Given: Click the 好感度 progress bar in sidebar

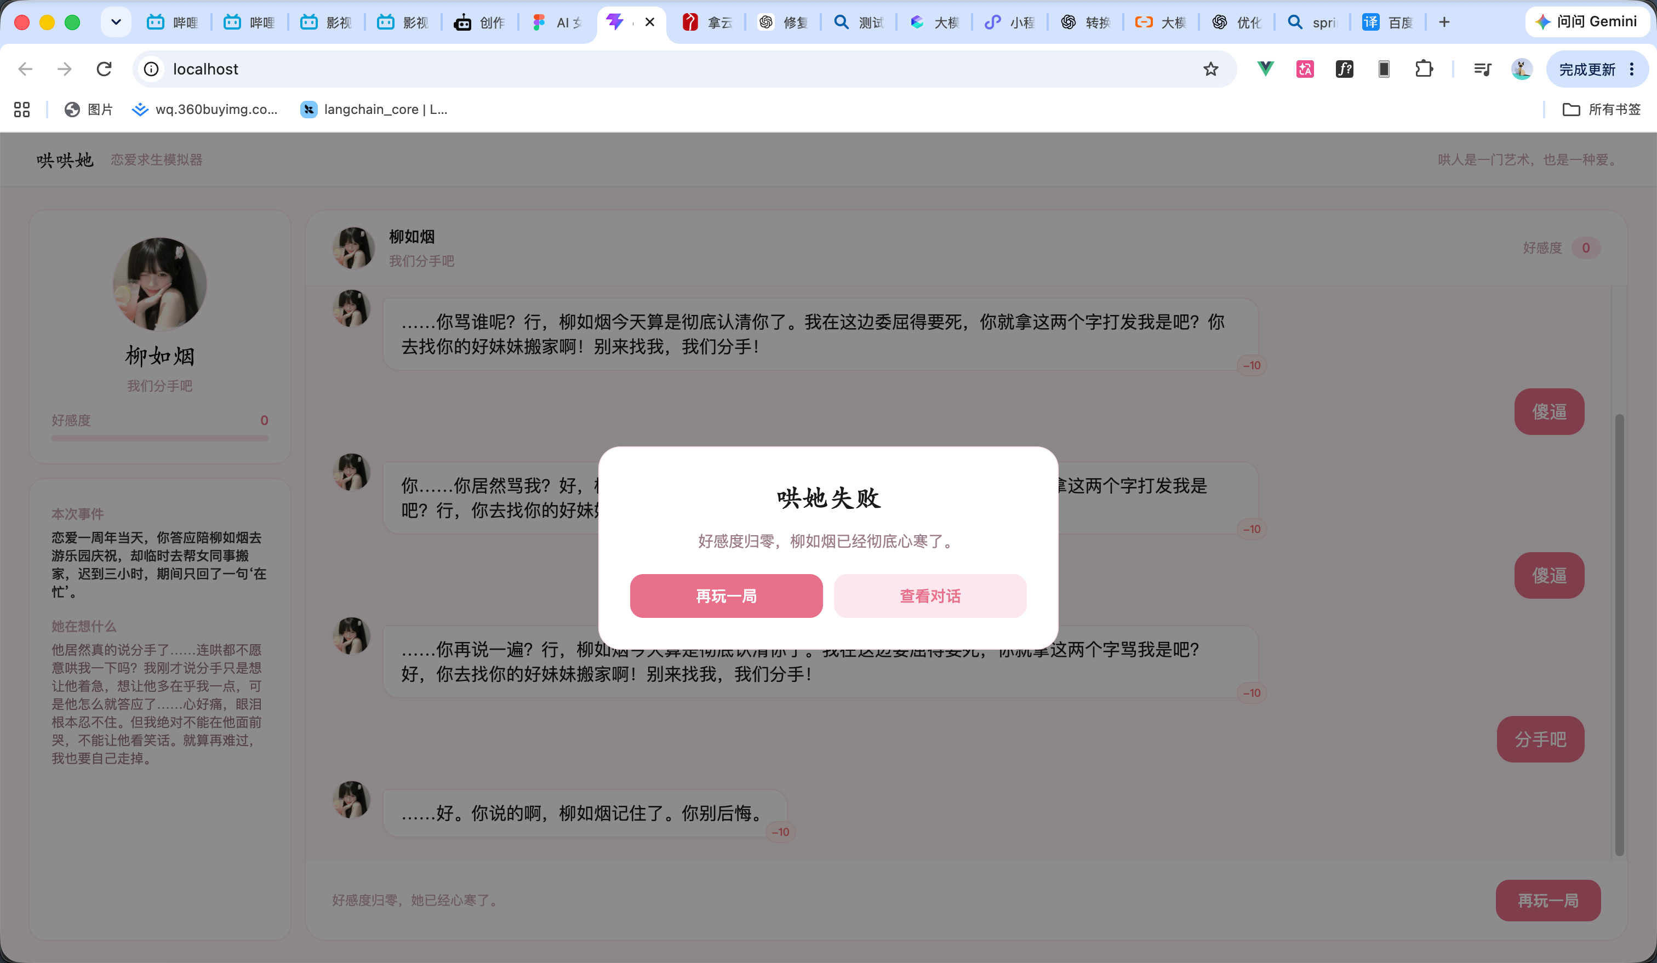Looking at the screenshot, I should click(x=160, y=438).
